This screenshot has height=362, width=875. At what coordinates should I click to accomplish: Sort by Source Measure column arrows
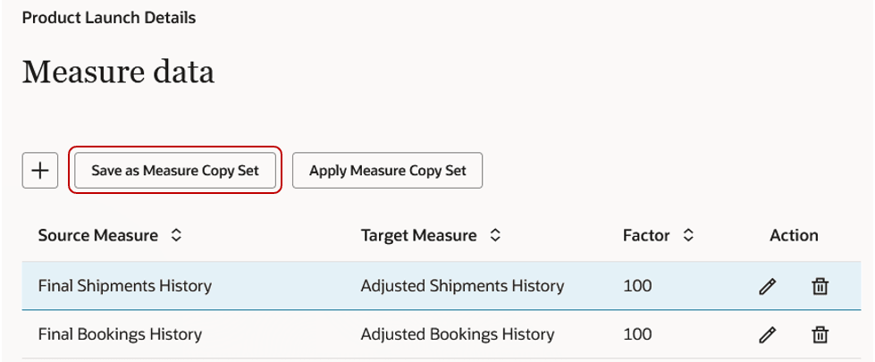click(176, 236)
